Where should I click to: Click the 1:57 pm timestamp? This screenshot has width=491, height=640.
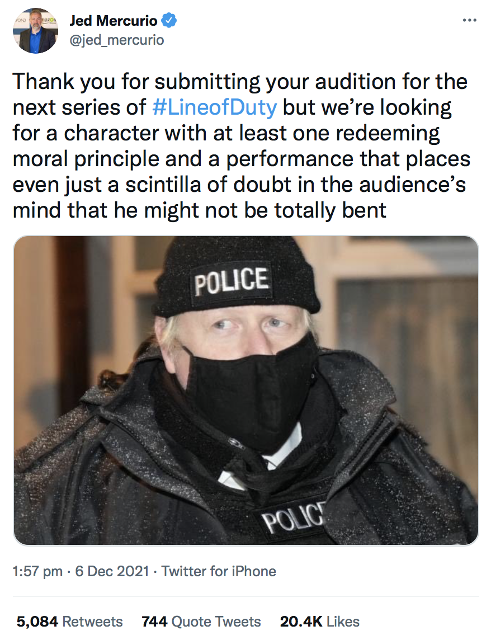click(37, 571)
